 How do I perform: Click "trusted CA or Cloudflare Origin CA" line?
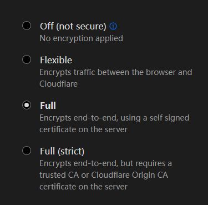(104, 175)
